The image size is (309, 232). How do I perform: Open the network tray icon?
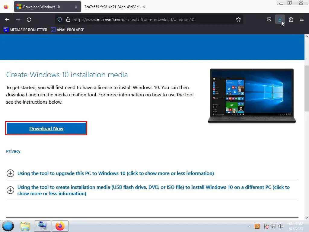273,226
